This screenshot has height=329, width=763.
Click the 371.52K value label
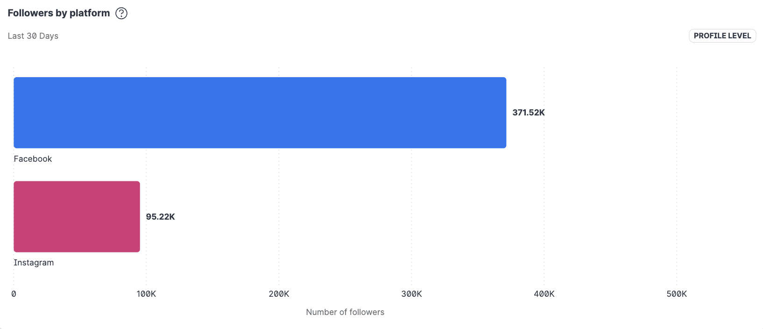tap(528, 113)
